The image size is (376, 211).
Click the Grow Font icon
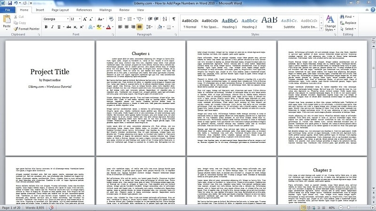[85, 19]
